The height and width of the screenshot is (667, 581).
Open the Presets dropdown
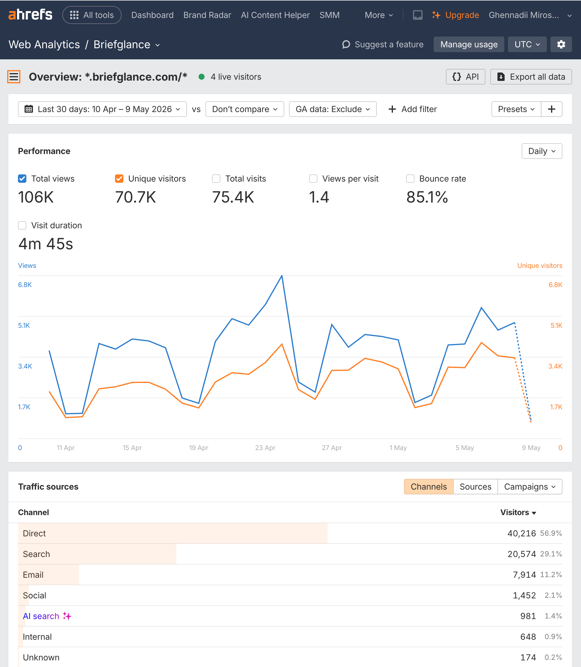tap(516, 109)
